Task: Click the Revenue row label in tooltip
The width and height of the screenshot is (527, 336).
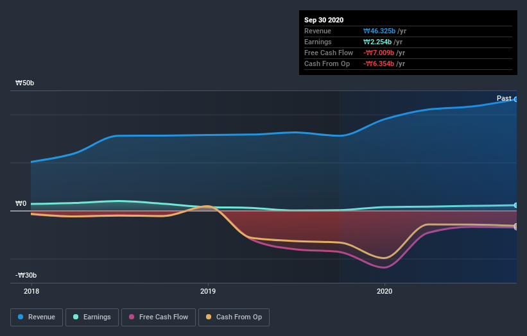Action: pos(318,31)
